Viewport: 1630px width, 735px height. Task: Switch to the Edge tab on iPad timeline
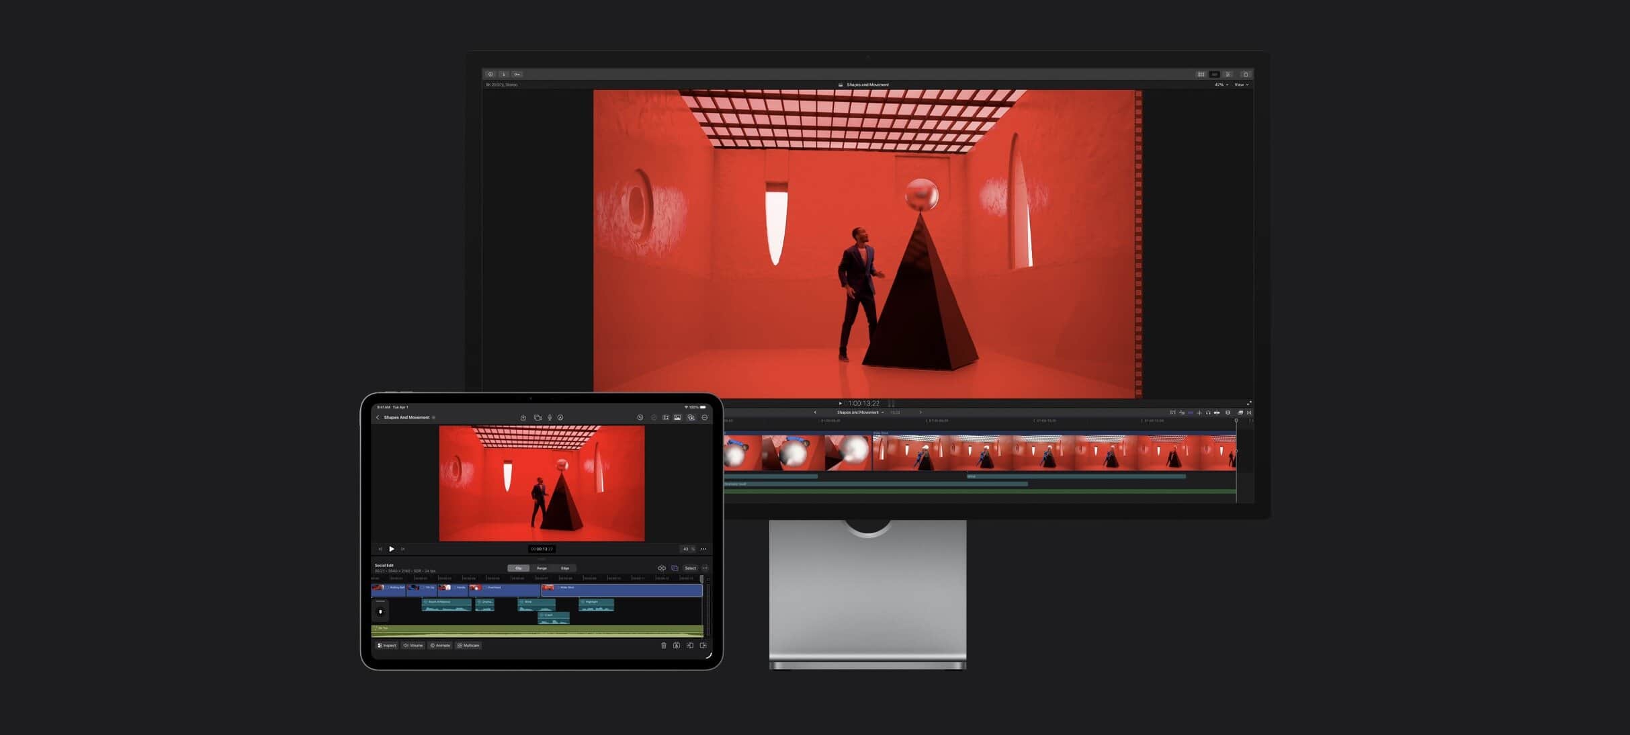(565, 568)
